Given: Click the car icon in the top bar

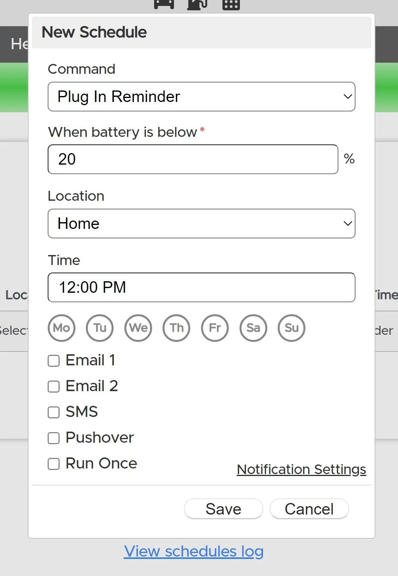Looking at the screenshot, I should pyautogui.click(x=164, y=4).
